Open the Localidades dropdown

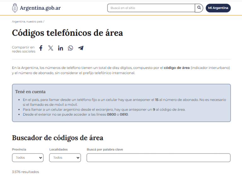65,158
